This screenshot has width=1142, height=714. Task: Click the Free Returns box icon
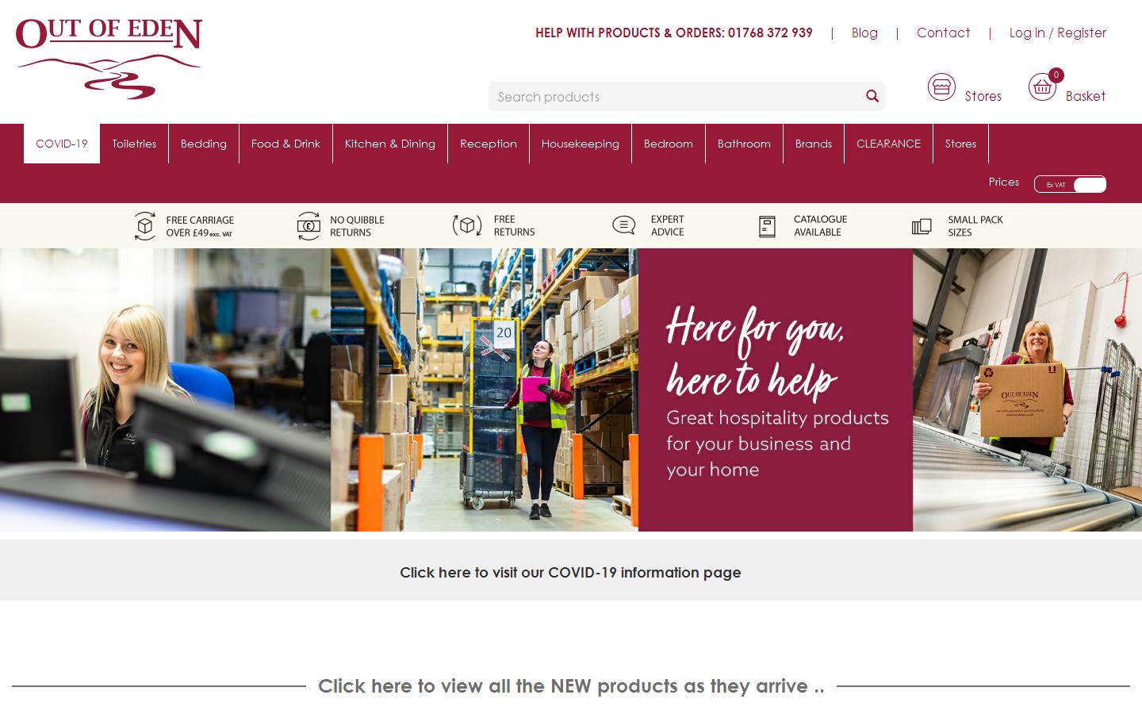pyautogui.click(x=467, y=226)
